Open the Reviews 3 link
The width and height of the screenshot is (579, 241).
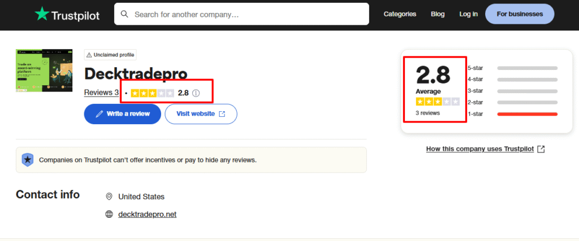[x=101, y=93]
